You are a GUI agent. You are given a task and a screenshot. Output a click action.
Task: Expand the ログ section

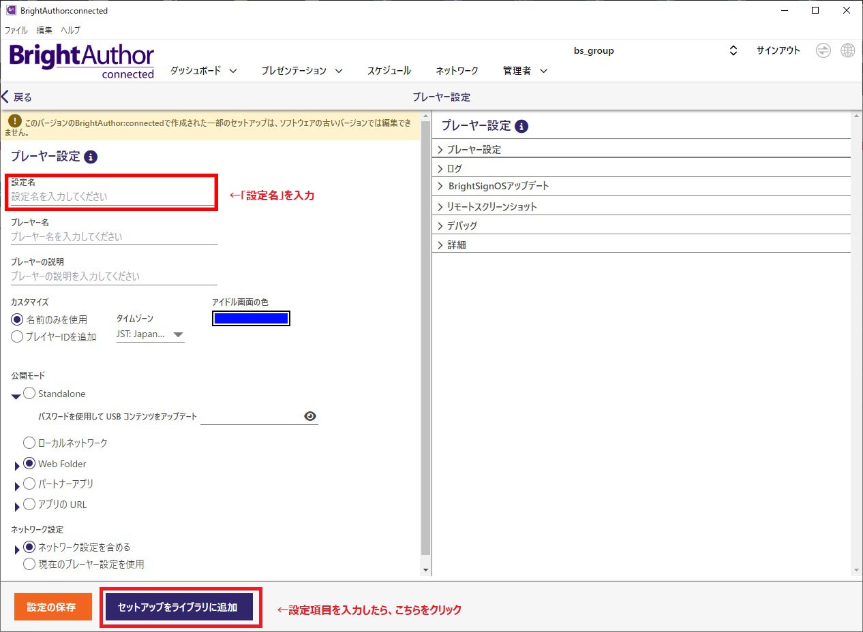641,168
